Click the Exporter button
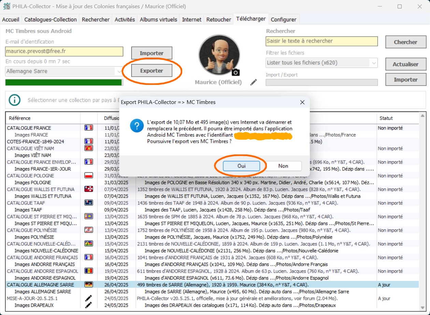This screenshot has width=430, height=315. coord(152,71)
